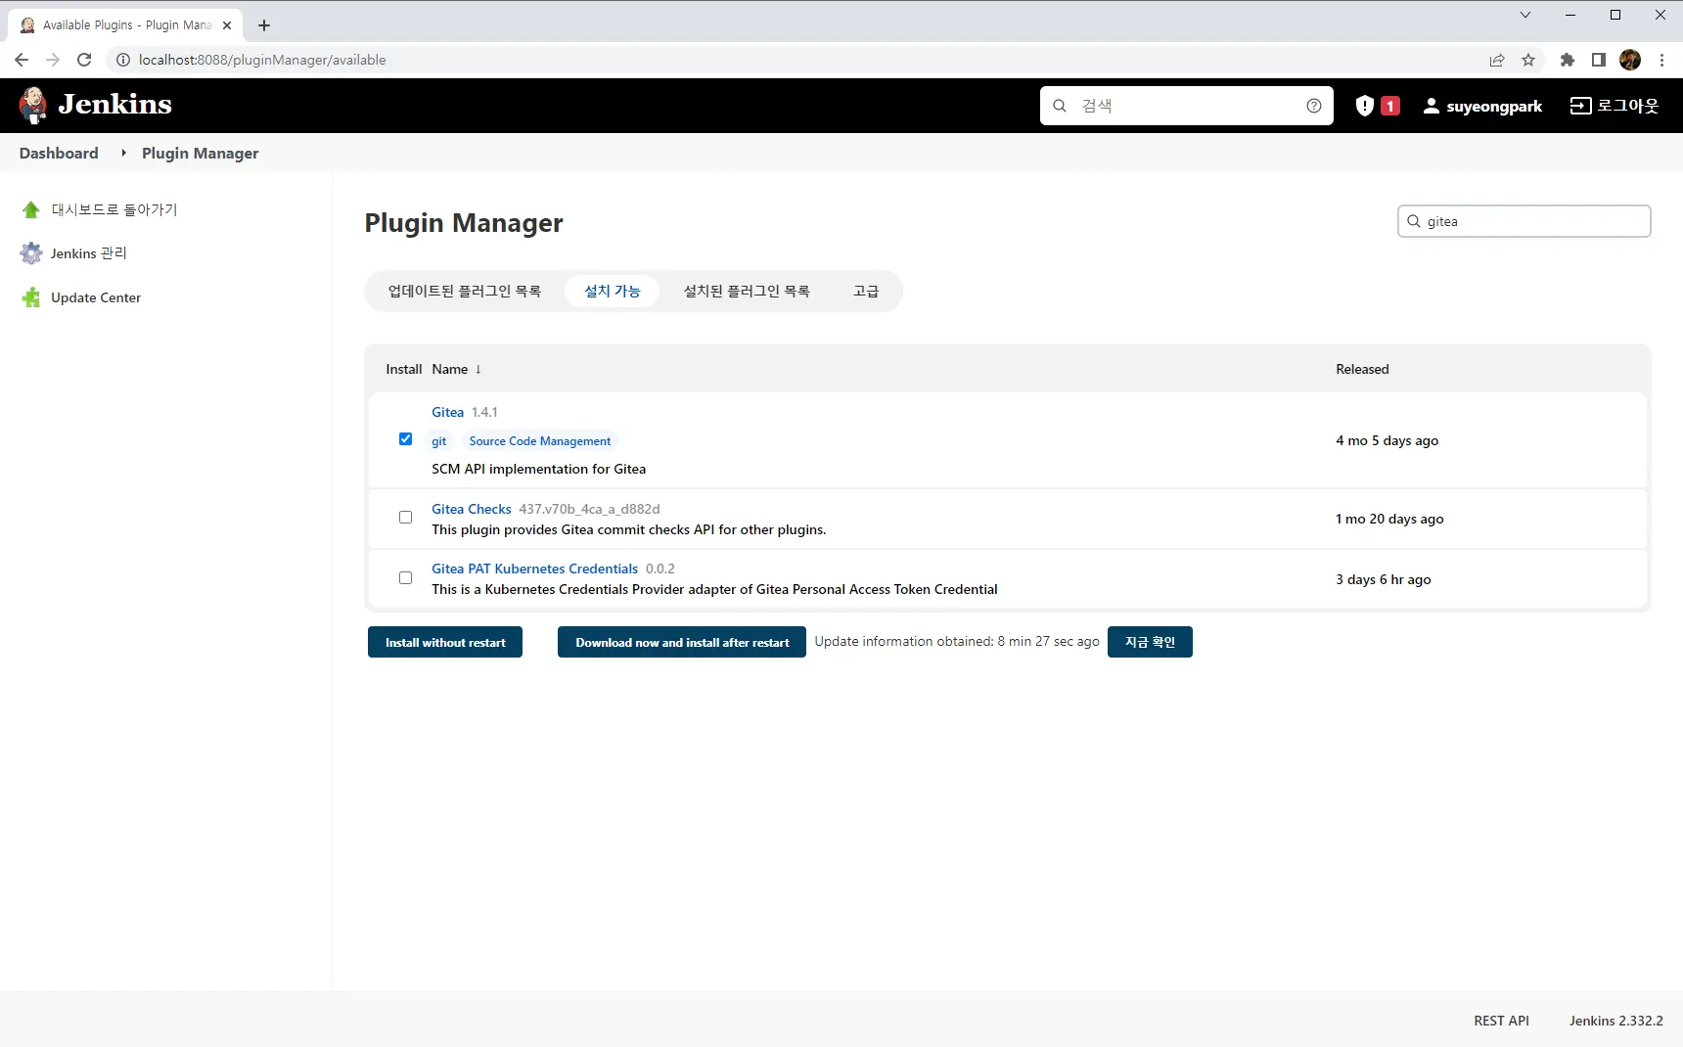Click the Install column header
The height and width of the screenshot is (1047, 1683).
coord(404,369)
